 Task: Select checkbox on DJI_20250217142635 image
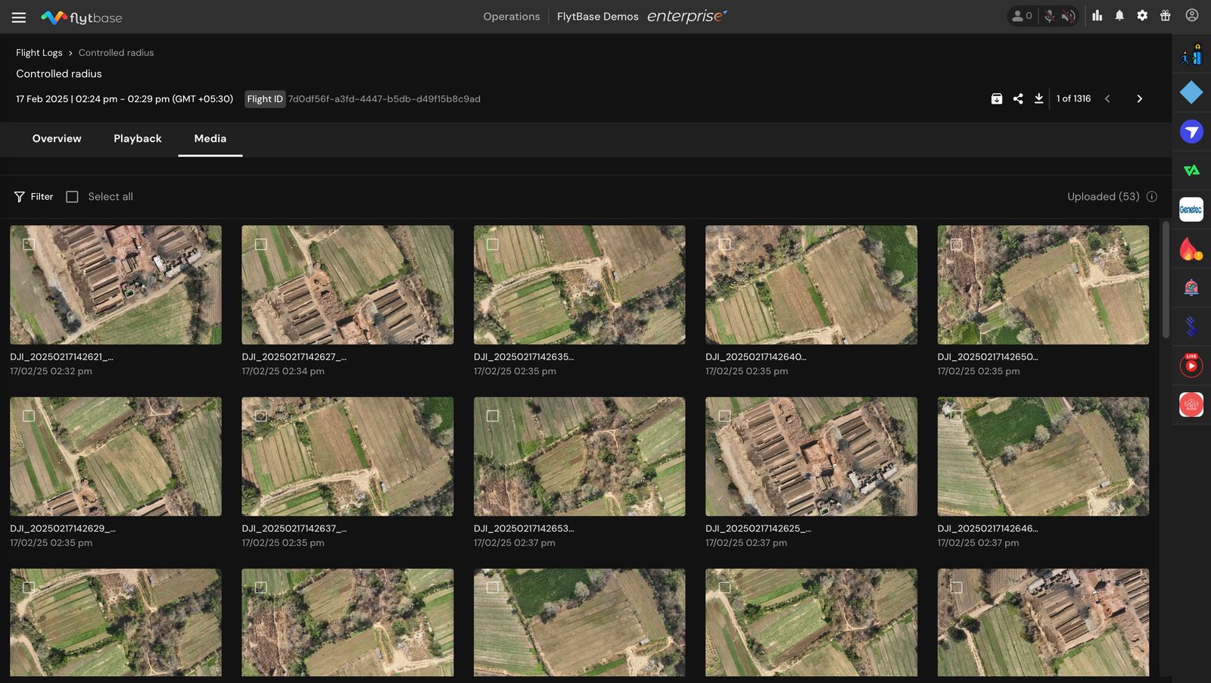(493, 245)
